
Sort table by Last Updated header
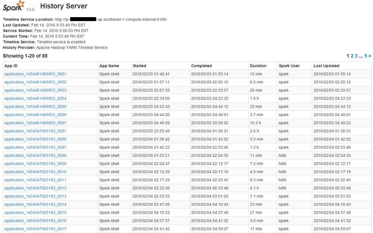coord(326,66)
